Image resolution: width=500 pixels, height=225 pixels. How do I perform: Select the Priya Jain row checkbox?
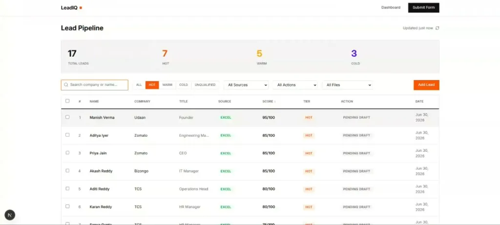67,153
